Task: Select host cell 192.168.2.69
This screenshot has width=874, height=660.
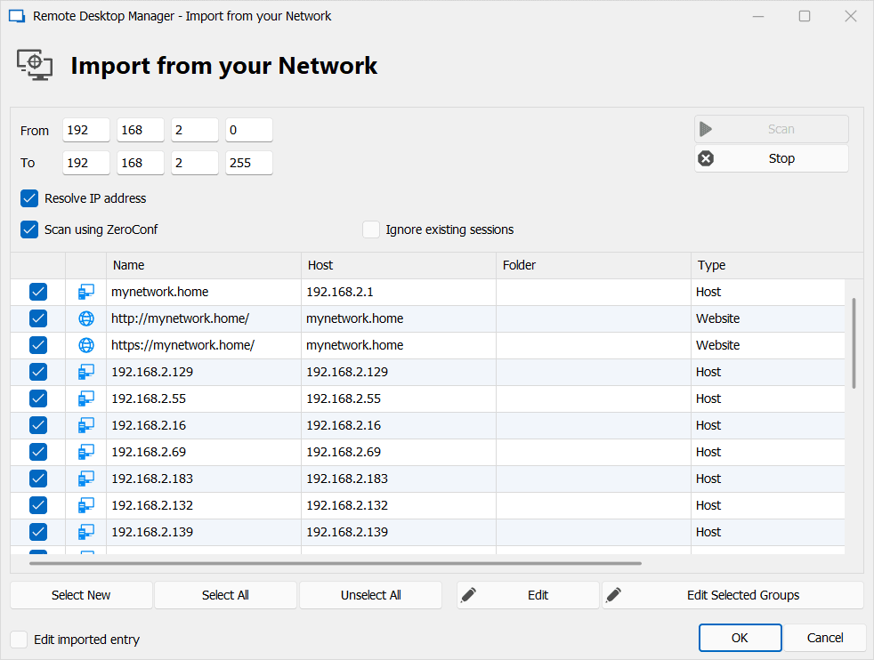Action: 399,452
